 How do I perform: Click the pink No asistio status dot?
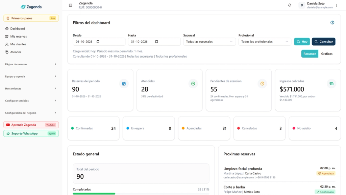pos(294,128)
